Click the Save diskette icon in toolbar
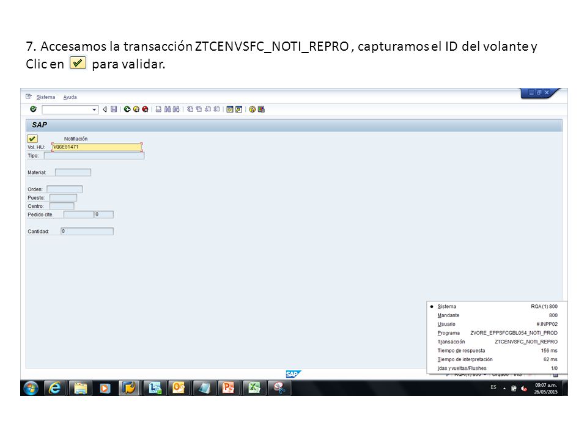Screen dimensions: 587x440 coord(114,109)
